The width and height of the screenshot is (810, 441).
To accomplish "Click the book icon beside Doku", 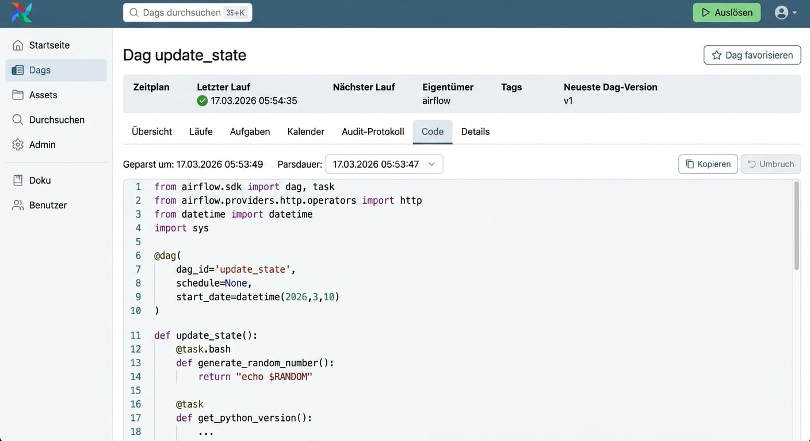I will click(x=18, y=180).
